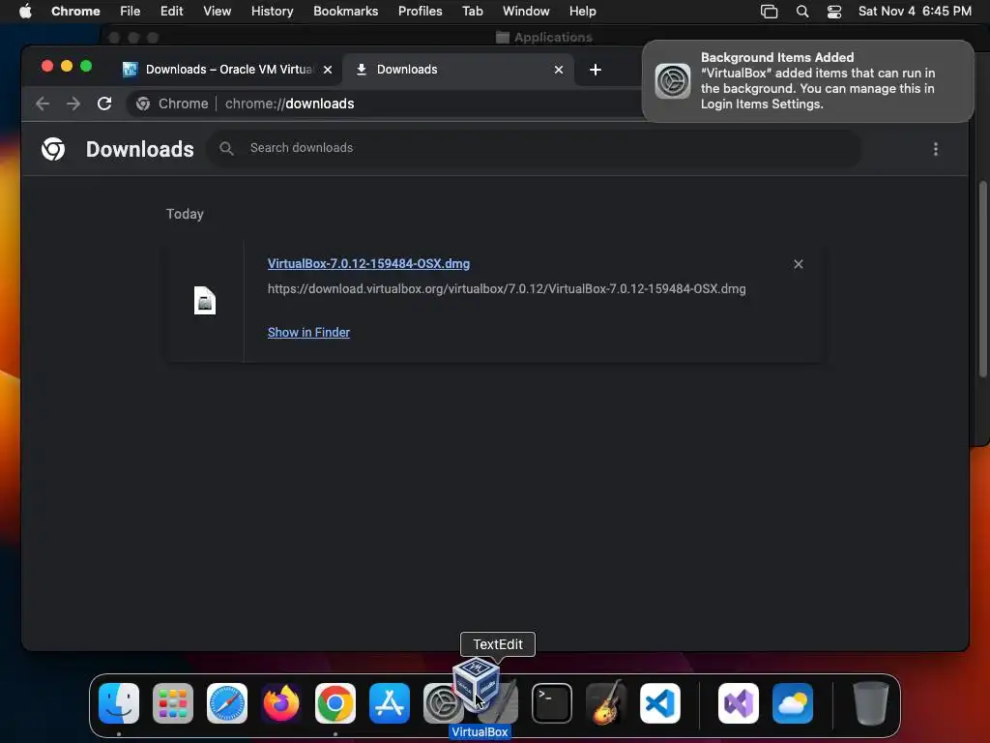Open the Tab menu
The height and width of the screenshot is (743, 990).
tap(472, 12)
